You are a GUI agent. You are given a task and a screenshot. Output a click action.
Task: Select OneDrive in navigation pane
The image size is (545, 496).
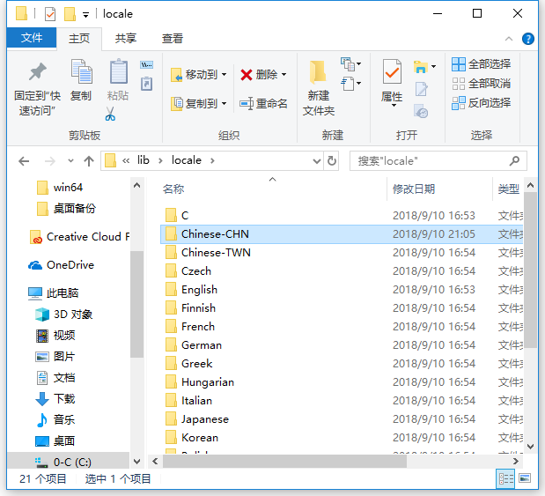click(x=62, y=265)
